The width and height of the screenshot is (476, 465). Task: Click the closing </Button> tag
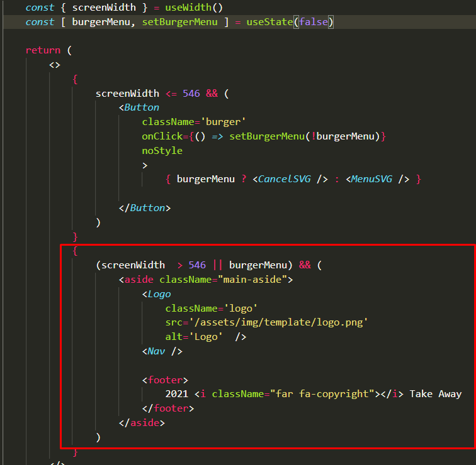point(145,208)
